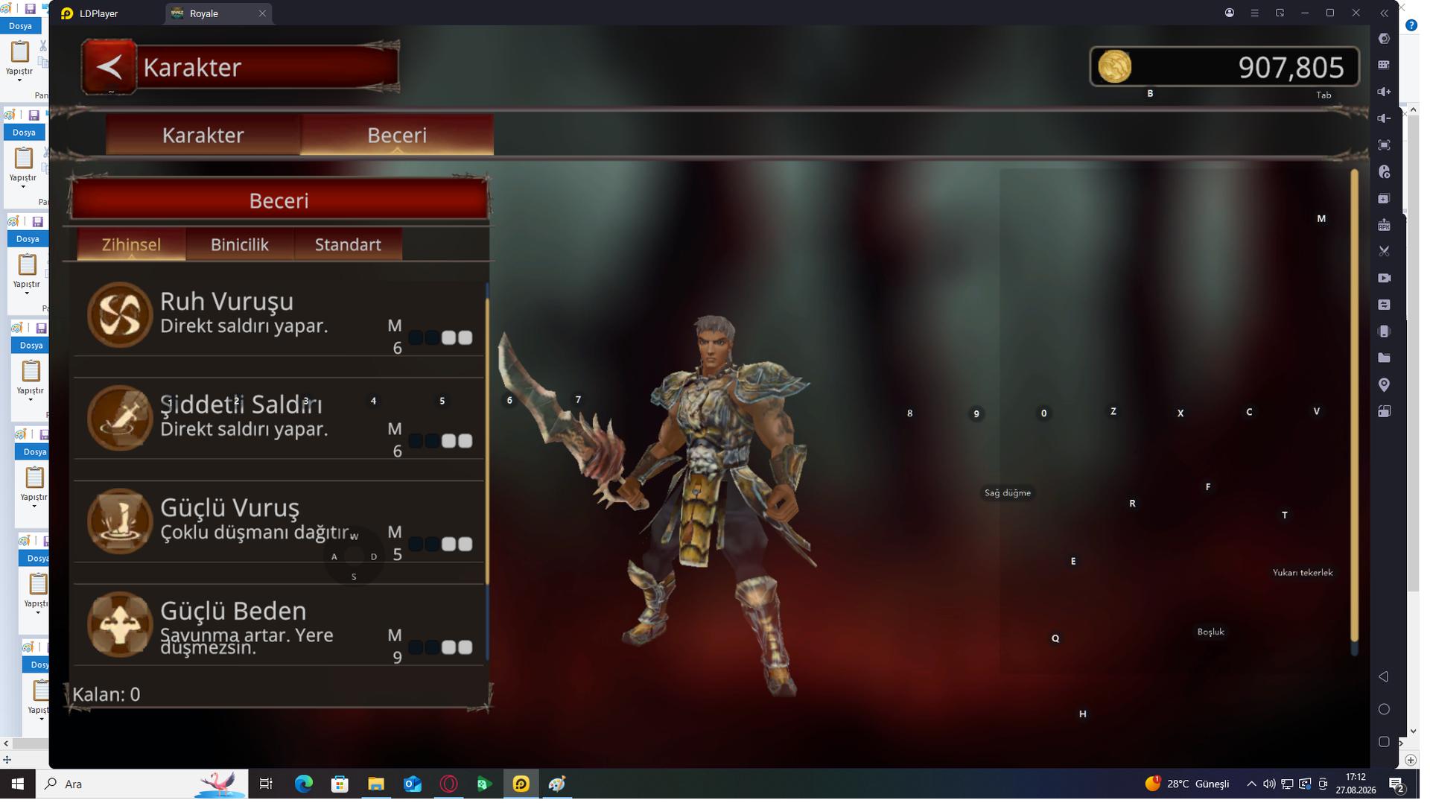Open the taskbar clock showing 17:12
Screen dimensions: 1430x803
click(1356, 784)
